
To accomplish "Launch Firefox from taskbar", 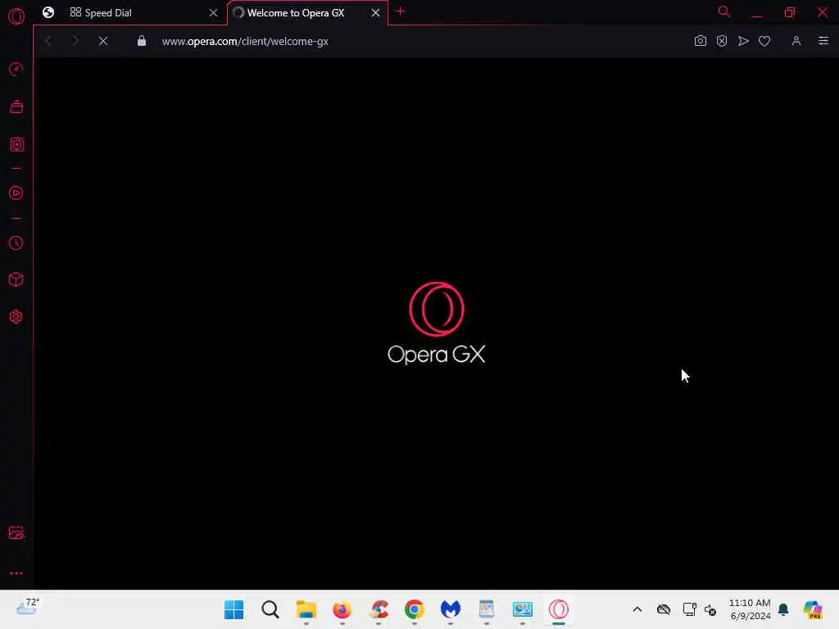I will tap(342, 609).
